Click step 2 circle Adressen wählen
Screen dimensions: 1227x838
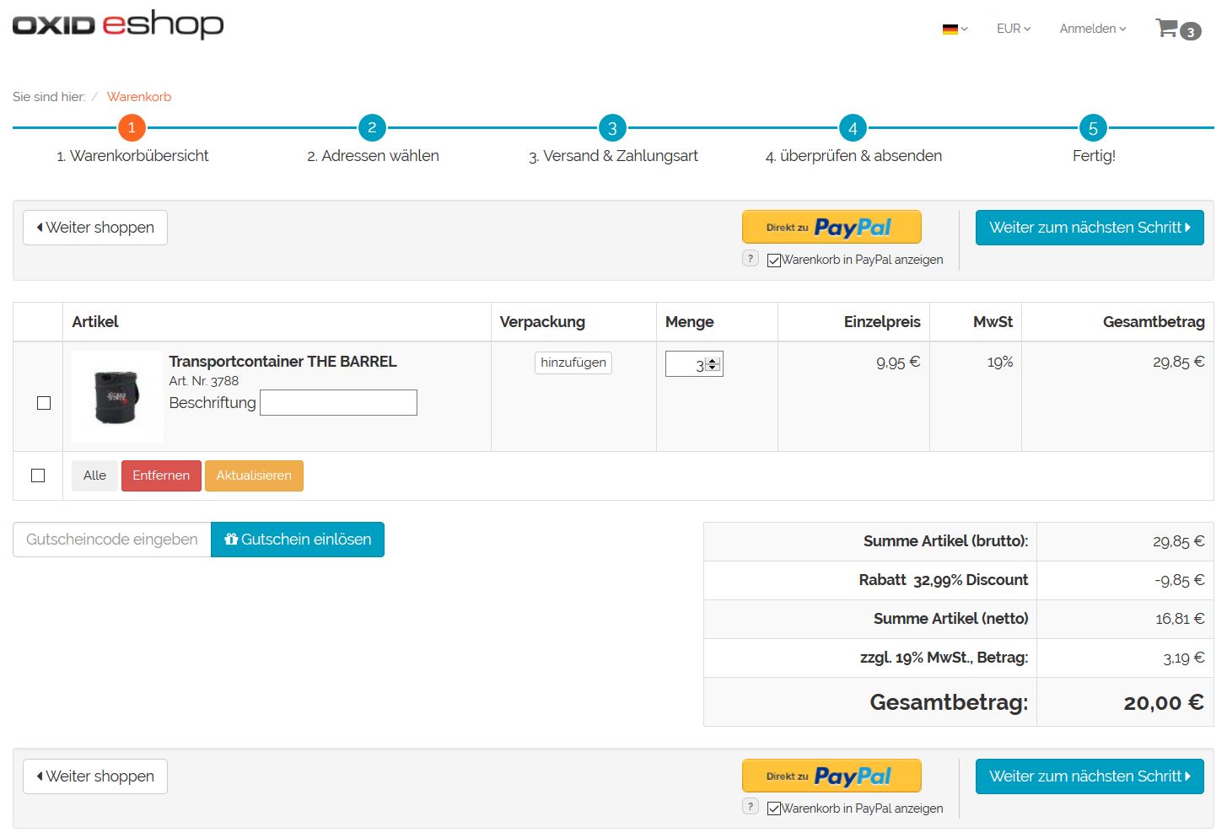coord(372,128)
